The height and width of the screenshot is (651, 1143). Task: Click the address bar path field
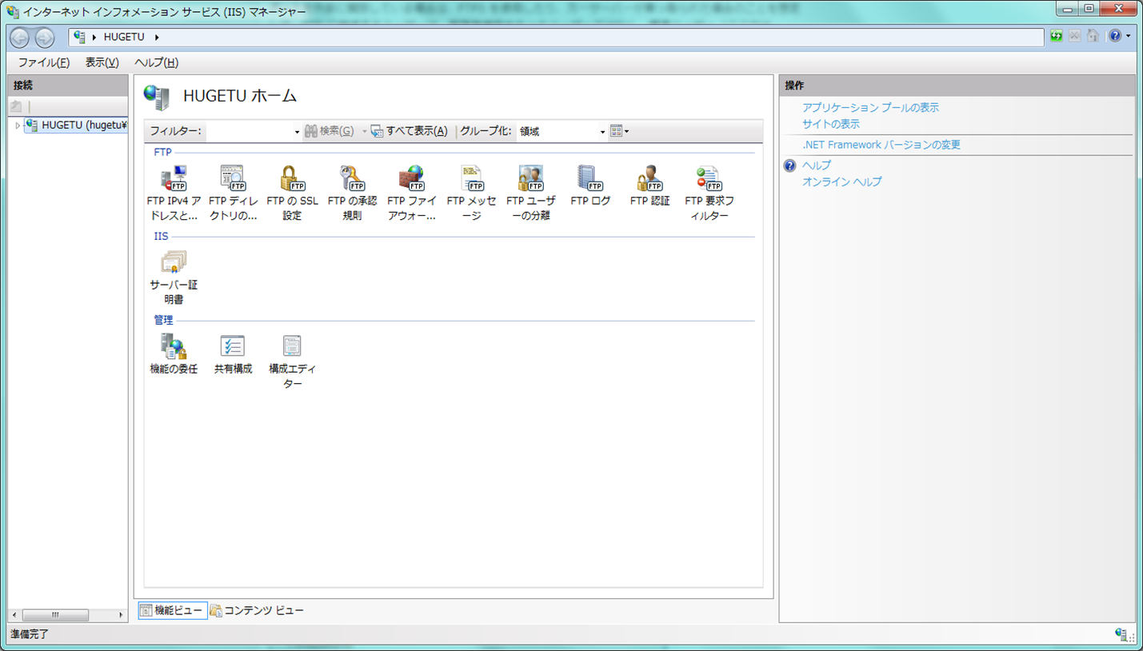556,38
